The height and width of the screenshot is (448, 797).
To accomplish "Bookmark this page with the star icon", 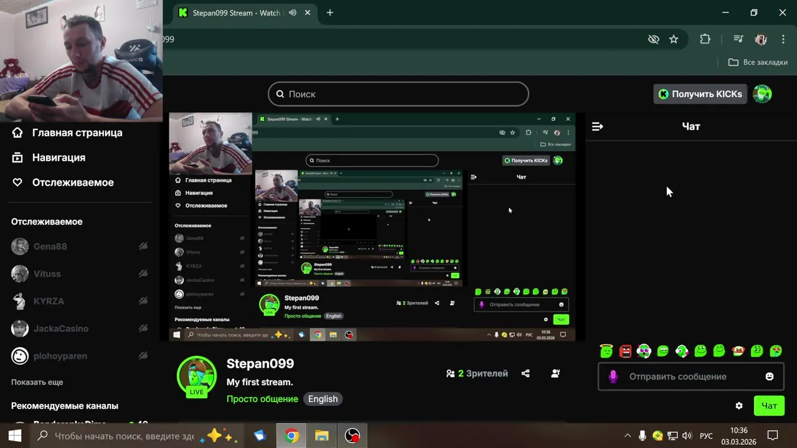I will [x=674, y=39].
